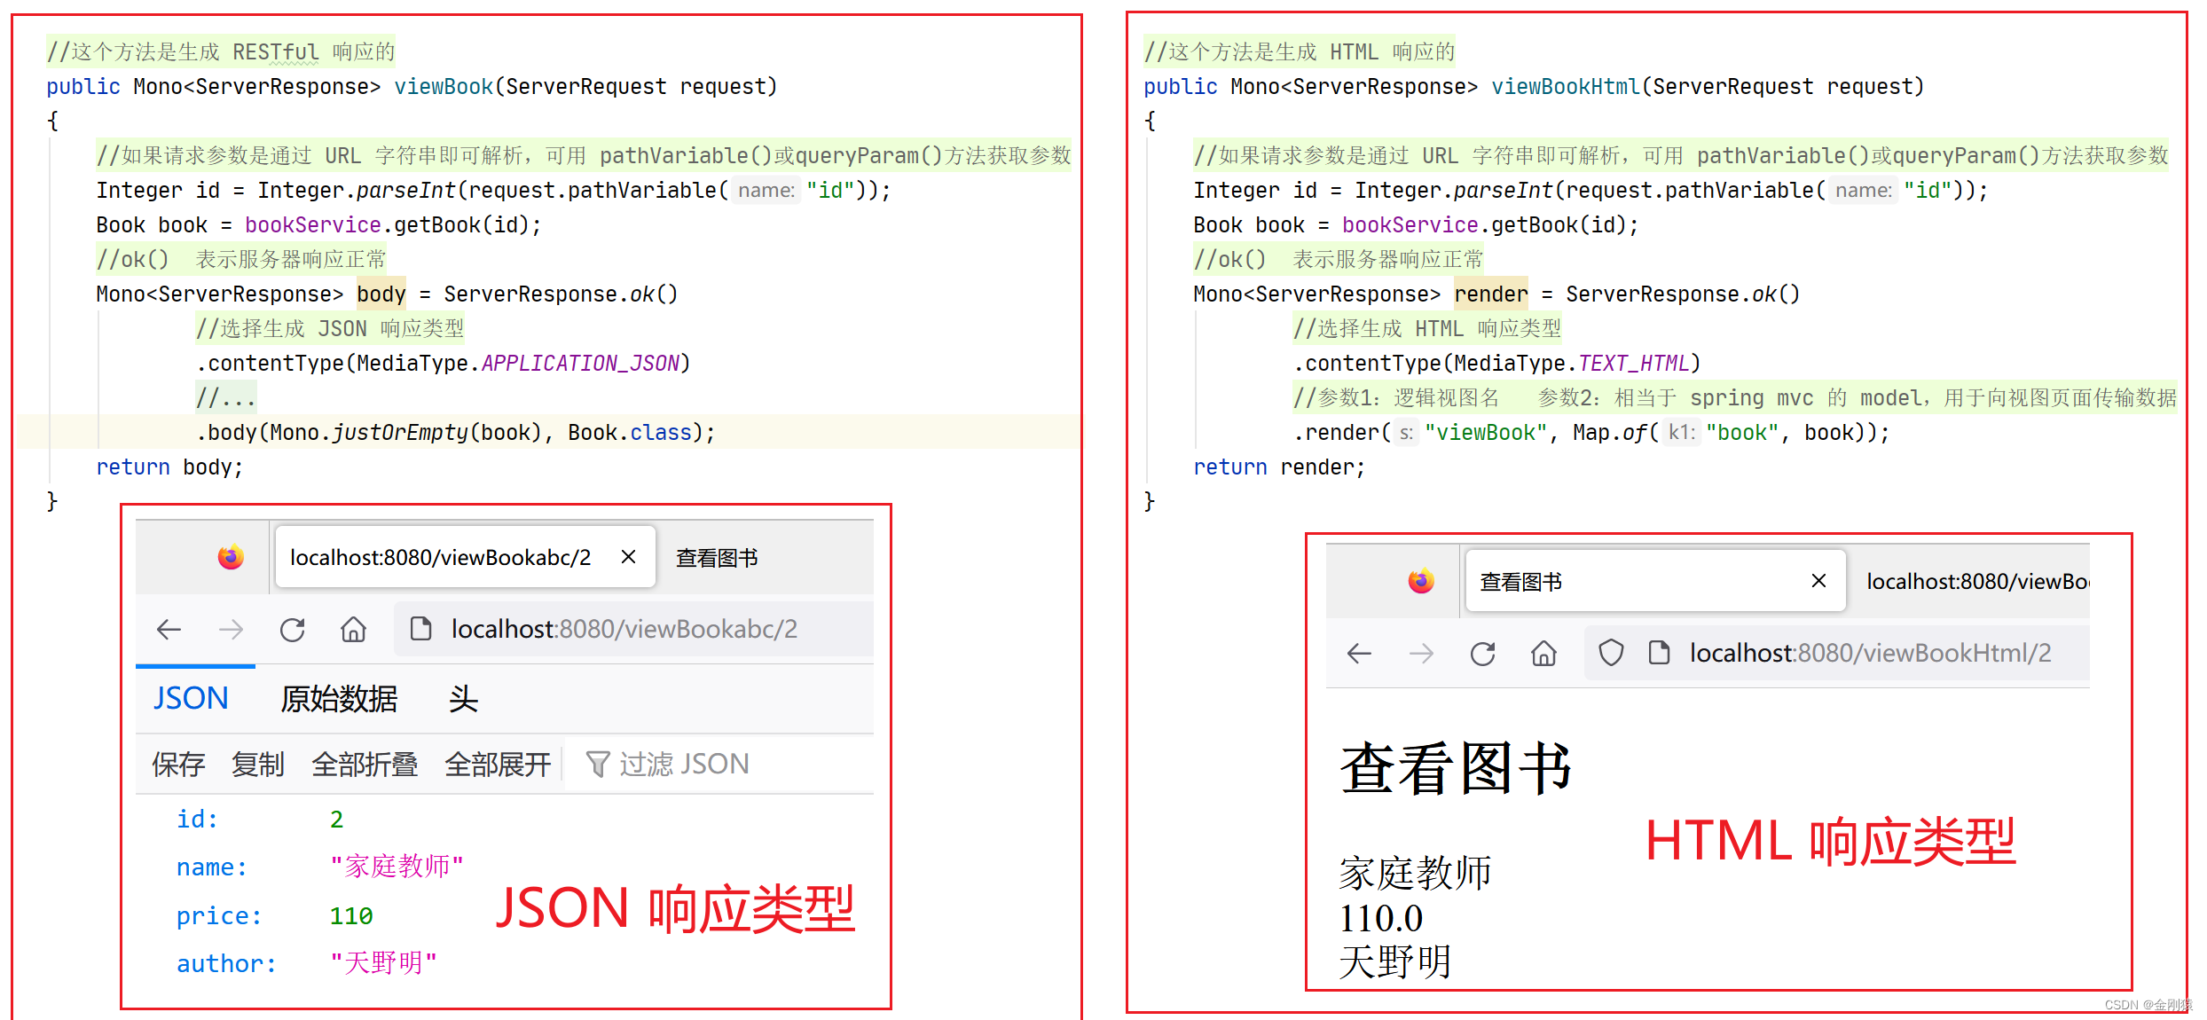The width and height of the screenshot is (2207, 1020).
Task: Go forward in right browser window
Action: [1421, 654]
